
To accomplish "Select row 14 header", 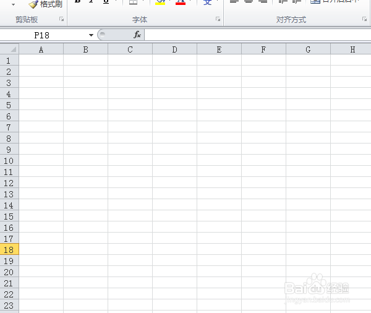I will click(x=9, y=205).
